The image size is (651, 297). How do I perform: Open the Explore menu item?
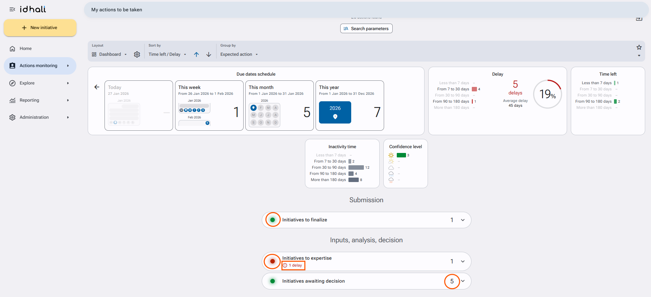[x=40, y=83]
